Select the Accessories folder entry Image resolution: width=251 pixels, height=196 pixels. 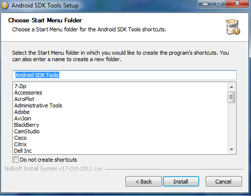pos(28,93)
